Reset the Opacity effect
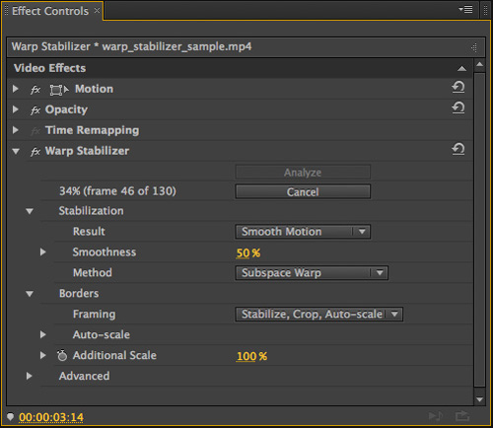The height and width of the screenshot is (428, 493). click(458, 107)
